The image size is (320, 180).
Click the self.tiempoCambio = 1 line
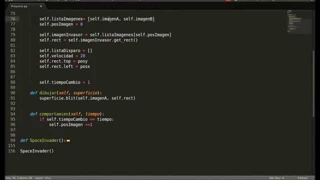(64, 82)
